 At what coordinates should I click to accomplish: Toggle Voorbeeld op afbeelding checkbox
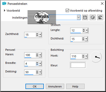67,11
